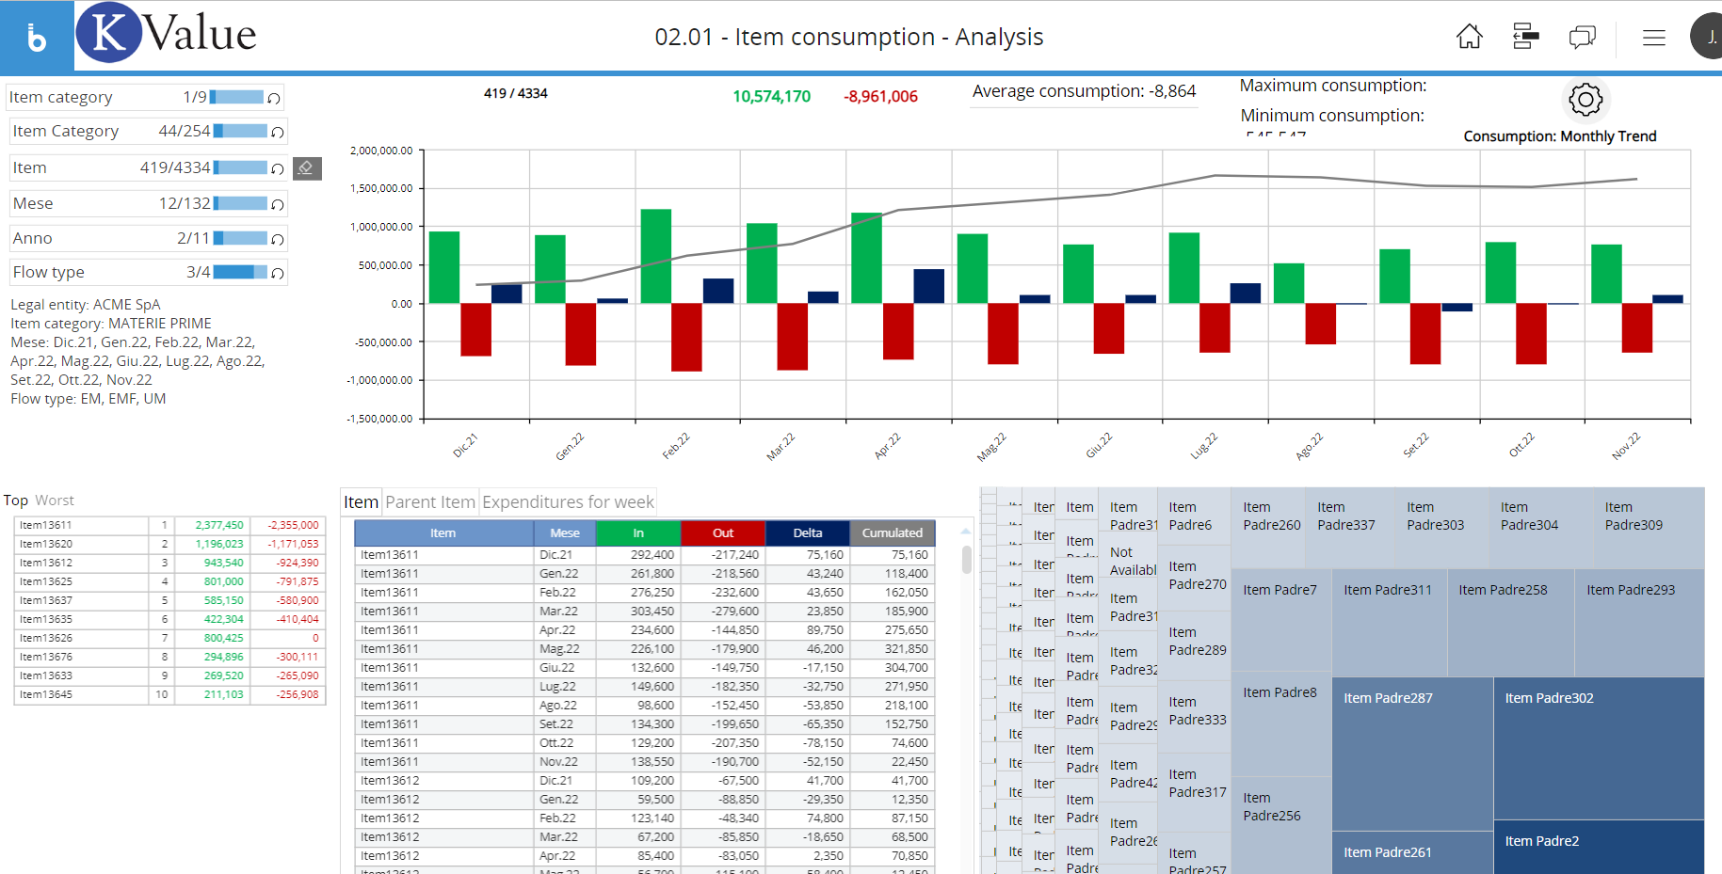Reset the Mese filter with its circular arrow

tap(278, 204)
